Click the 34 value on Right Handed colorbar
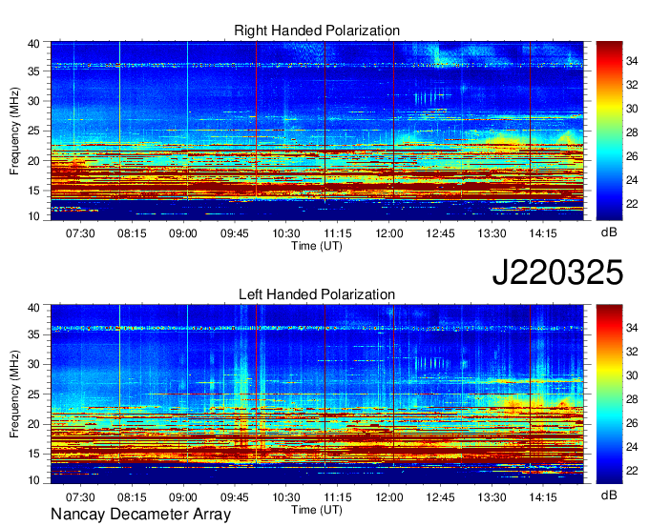This screenshot has height=526, width=649. pyautogui.click(x=632, y=62)
